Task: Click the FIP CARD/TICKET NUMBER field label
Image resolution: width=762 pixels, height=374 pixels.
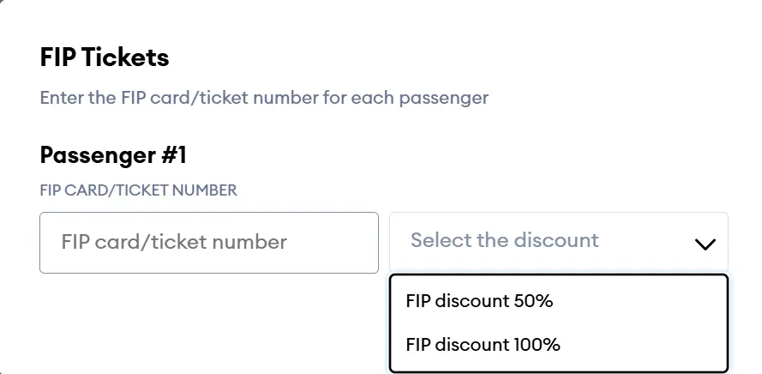Action: [x=138, y=190]
